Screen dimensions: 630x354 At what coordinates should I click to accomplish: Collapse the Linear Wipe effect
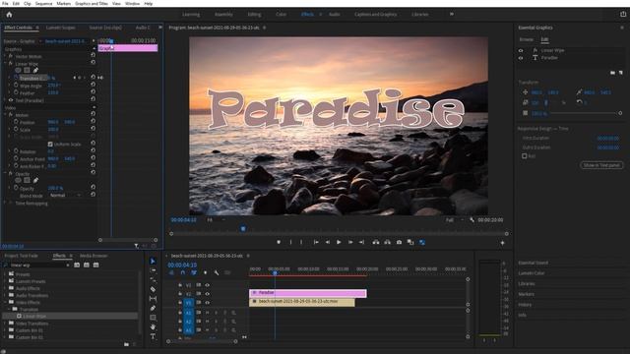[x=5, y=63]
